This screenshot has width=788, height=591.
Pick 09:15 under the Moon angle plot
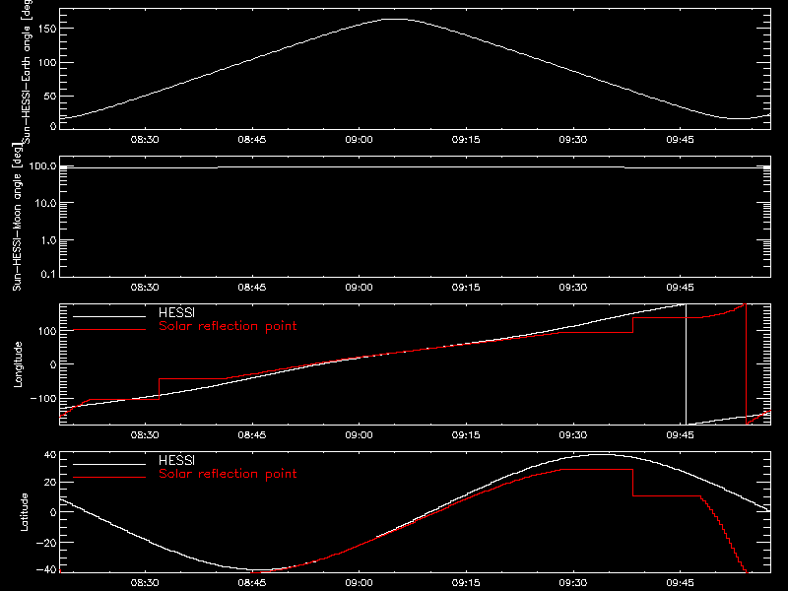coord(466,287)
